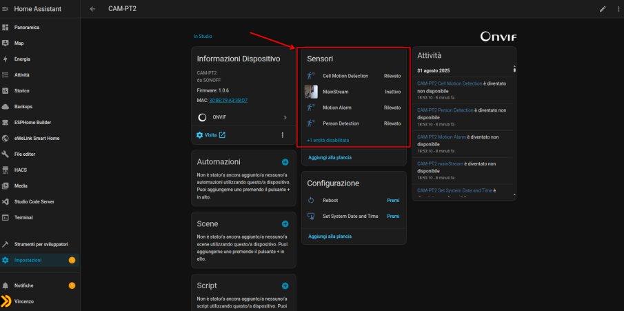Open the 'In Studio' area link
This screenshot has width=624, height=311.
[x=203, y=37]
